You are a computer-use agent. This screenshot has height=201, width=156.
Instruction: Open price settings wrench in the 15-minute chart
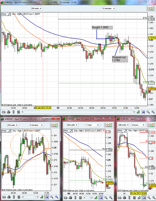click(9, 14)
